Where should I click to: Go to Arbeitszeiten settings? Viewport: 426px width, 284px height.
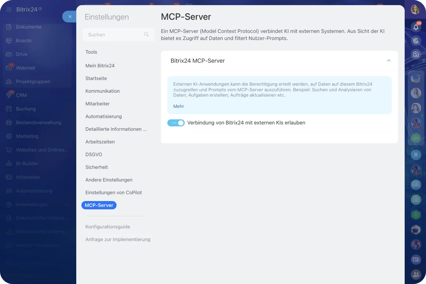100,142
